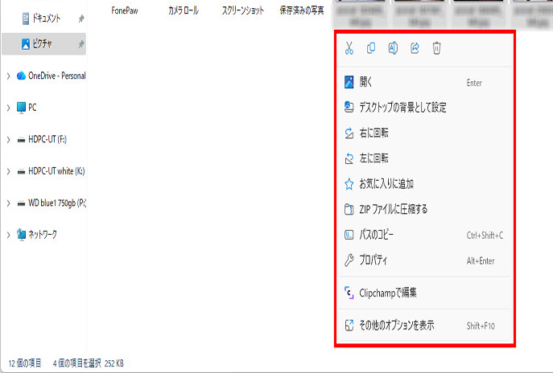Expand the OneDrive - Personal tree node

[x=8, y=76]
